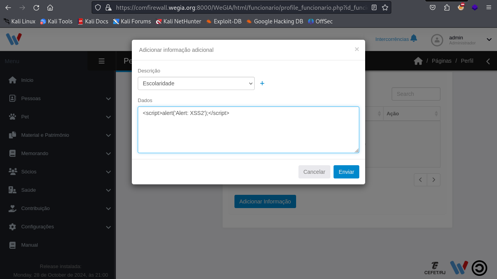Go to previous table page arrow

421,180
